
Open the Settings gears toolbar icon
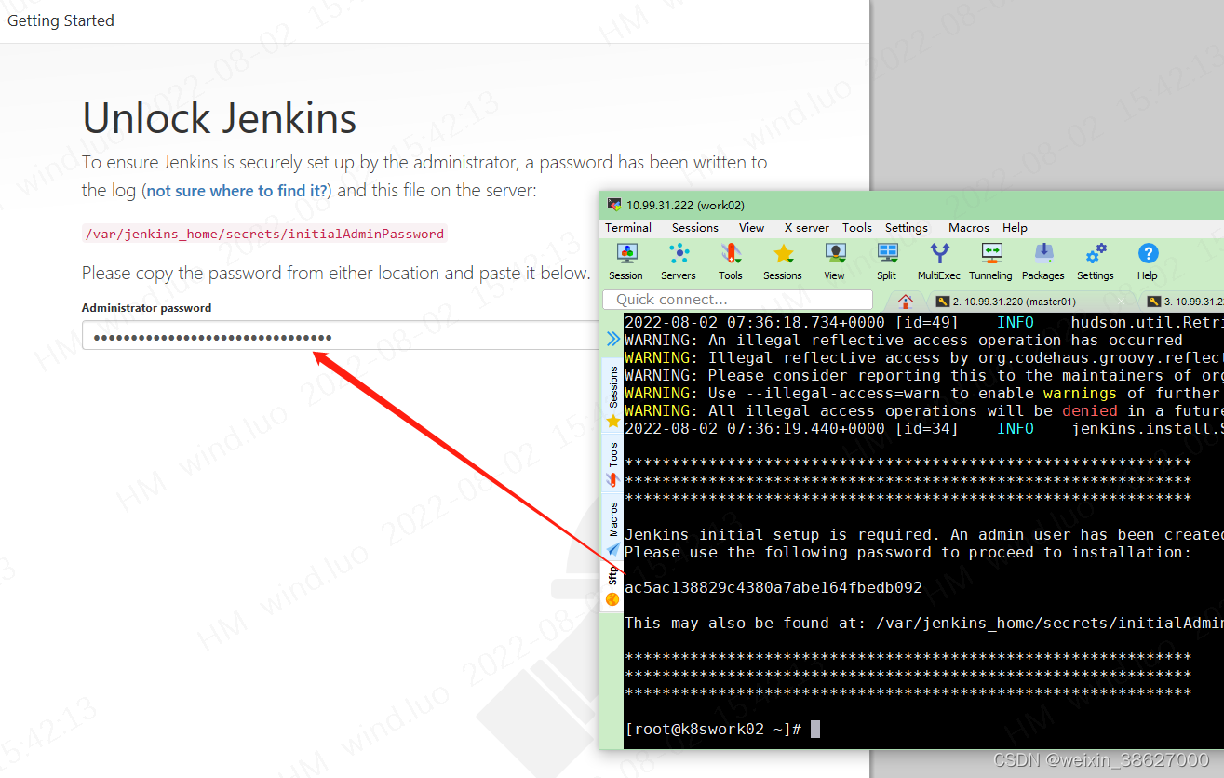1096,261
